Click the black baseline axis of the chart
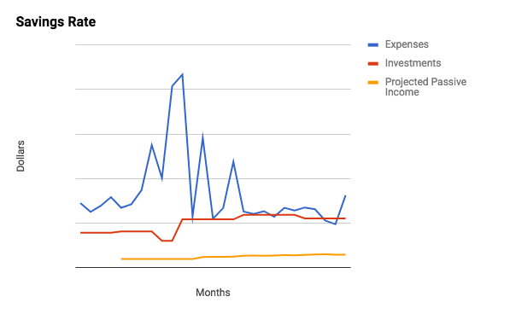Image resolution: width=510 pixels, height=314 pixels. (213, 268)
